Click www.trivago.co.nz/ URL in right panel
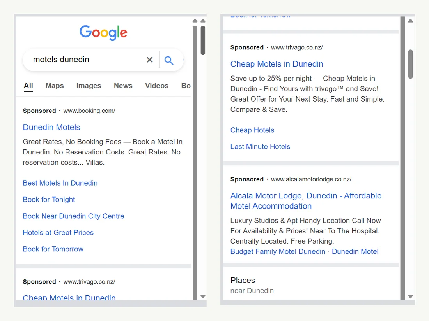Screen dimensions: 429x321 pos(297,47)
